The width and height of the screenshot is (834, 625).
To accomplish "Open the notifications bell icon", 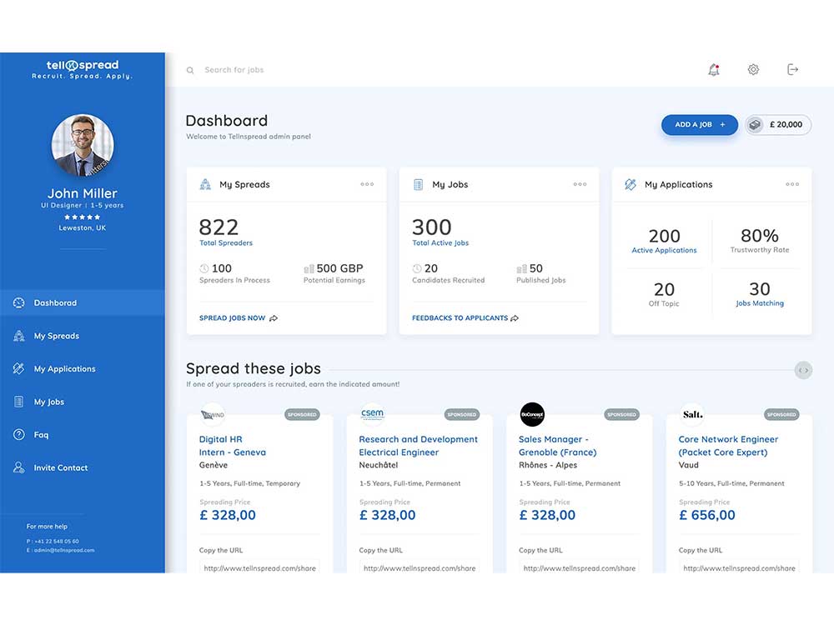I will coord(714,70).
